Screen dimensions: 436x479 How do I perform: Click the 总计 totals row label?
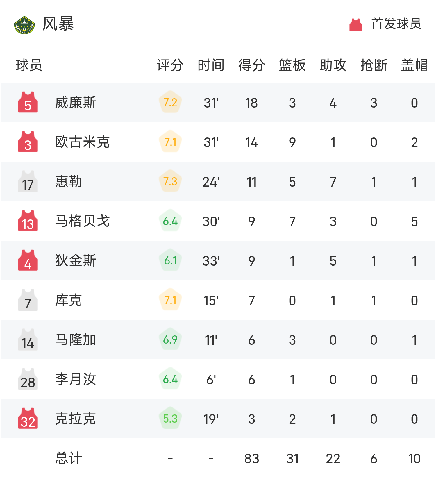click(69, 458)
